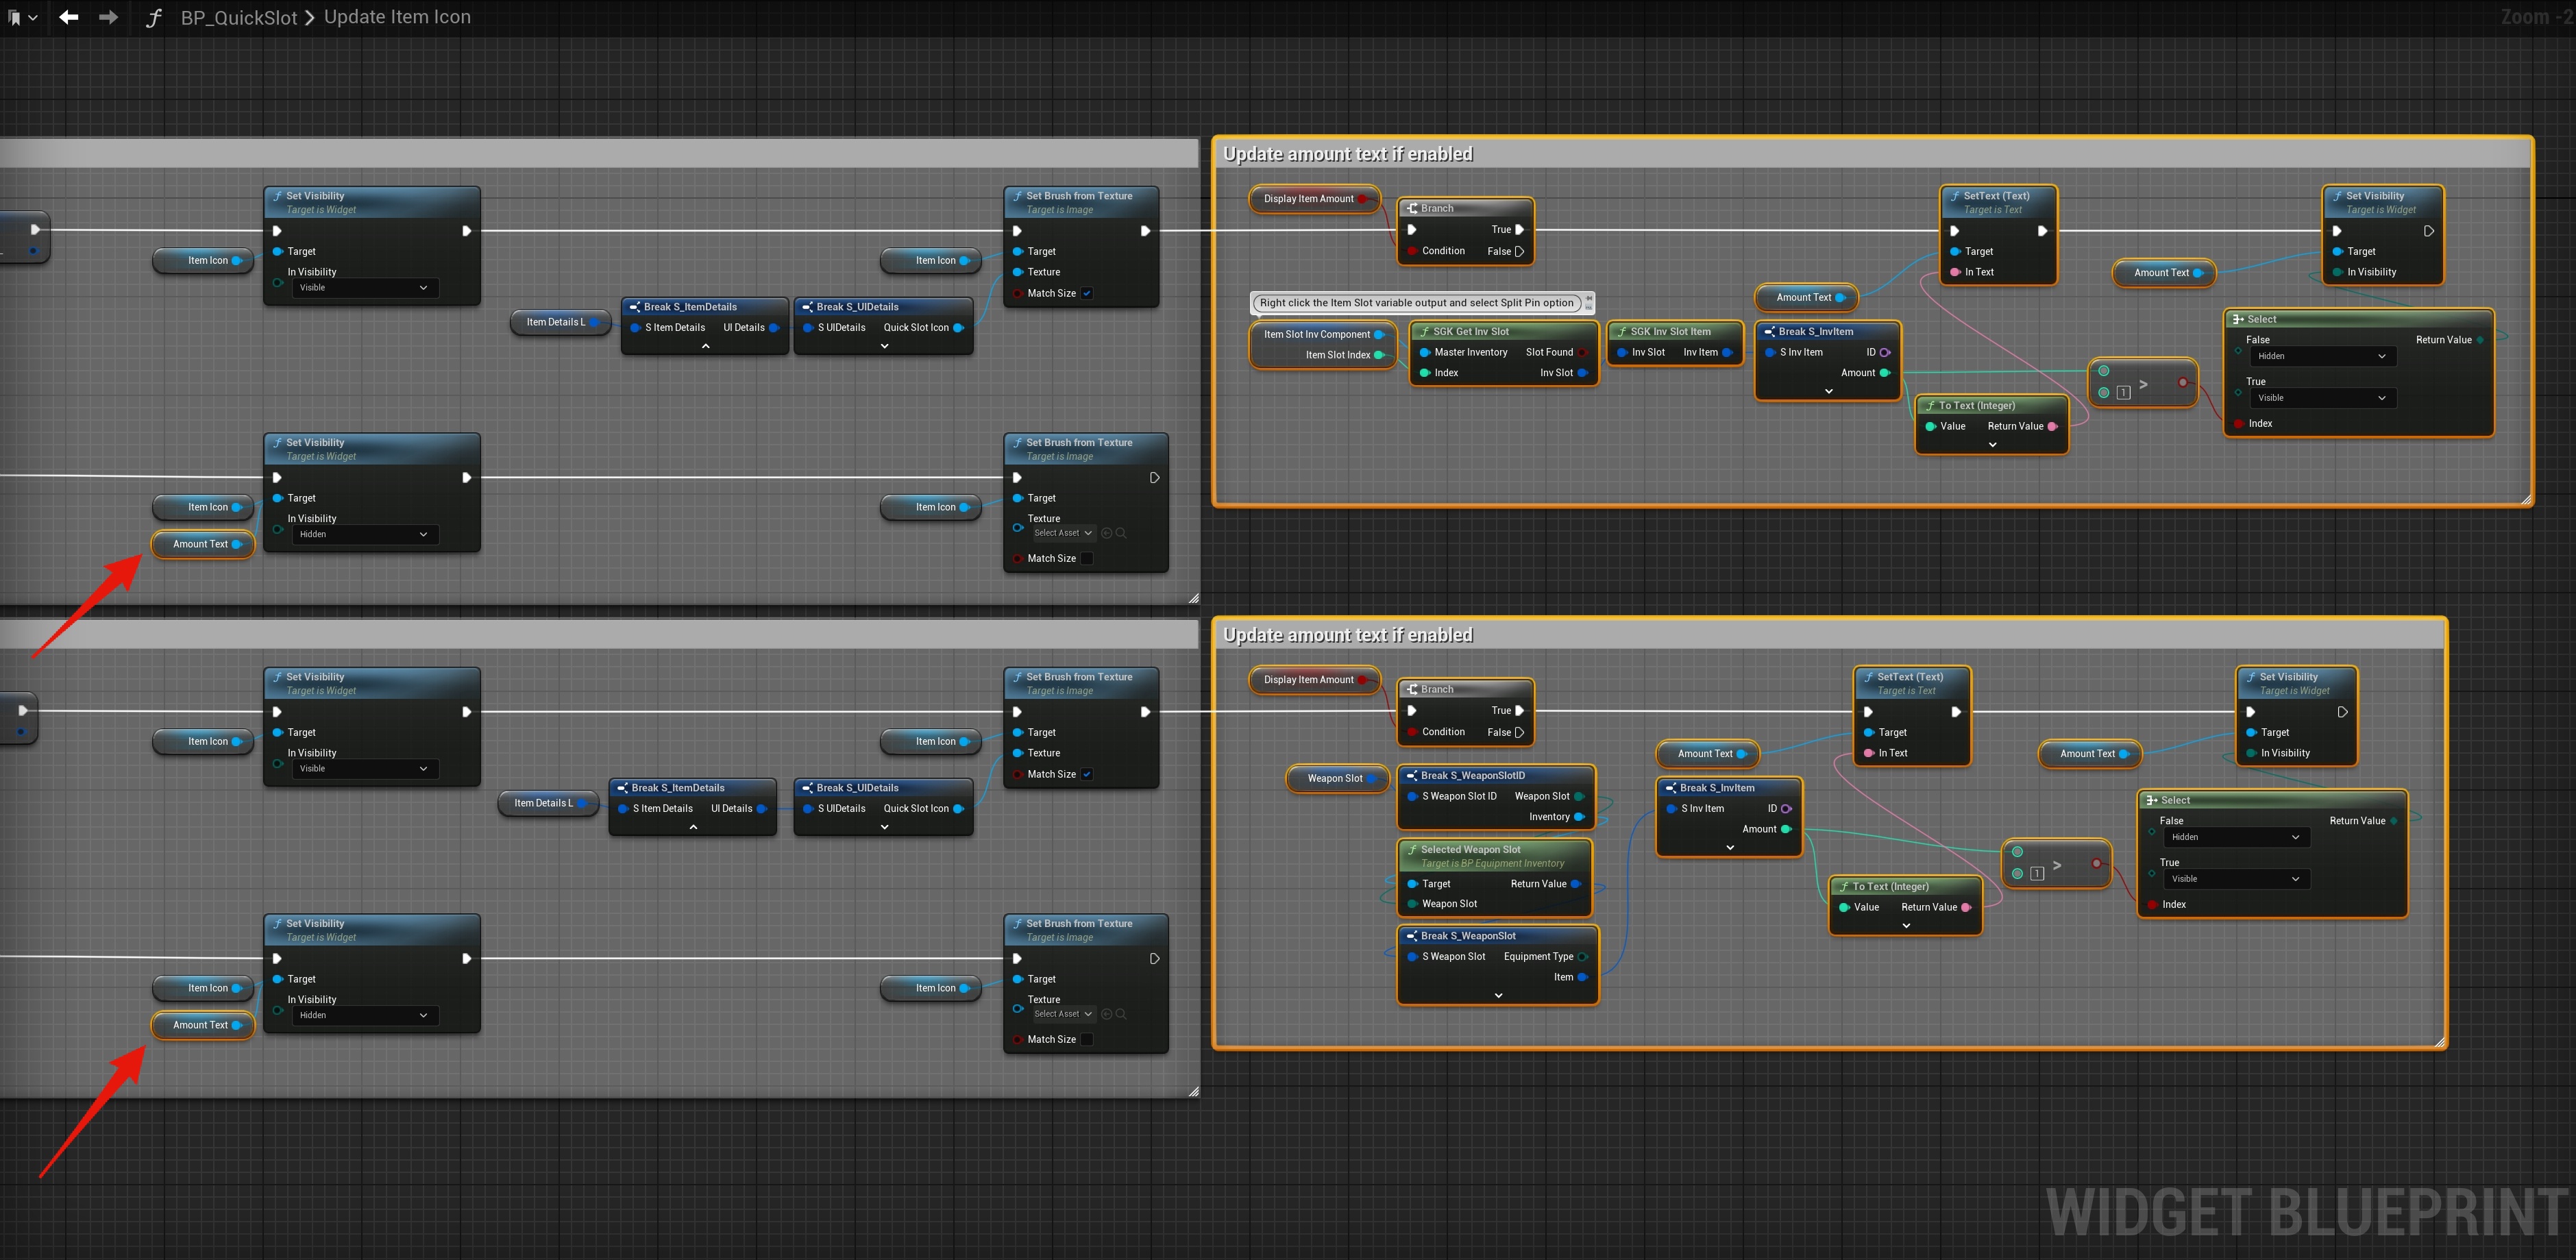The width and height of the screenshot is (2576, 1260).
Task: Click the pin icon on the Split Pin comment bubble
Action: pyautogui.click(x=1589, y=298)
